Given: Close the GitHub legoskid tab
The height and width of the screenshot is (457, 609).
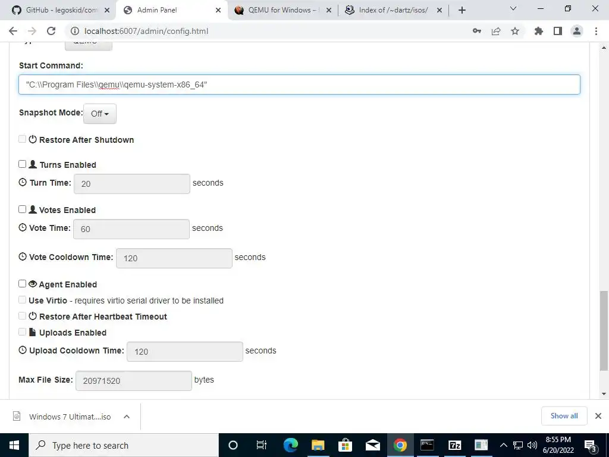Looking at the screenshot, I should click(x=108, y=10).
